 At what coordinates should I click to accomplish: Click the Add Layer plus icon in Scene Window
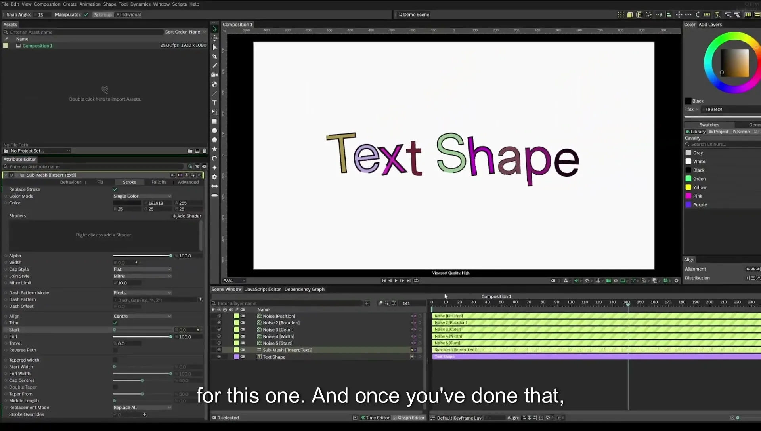click(367, 303)
